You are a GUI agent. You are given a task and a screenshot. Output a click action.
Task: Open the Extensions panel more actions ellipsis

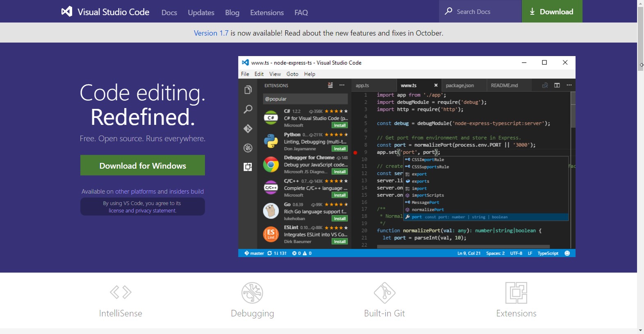[x=342, y=85]
